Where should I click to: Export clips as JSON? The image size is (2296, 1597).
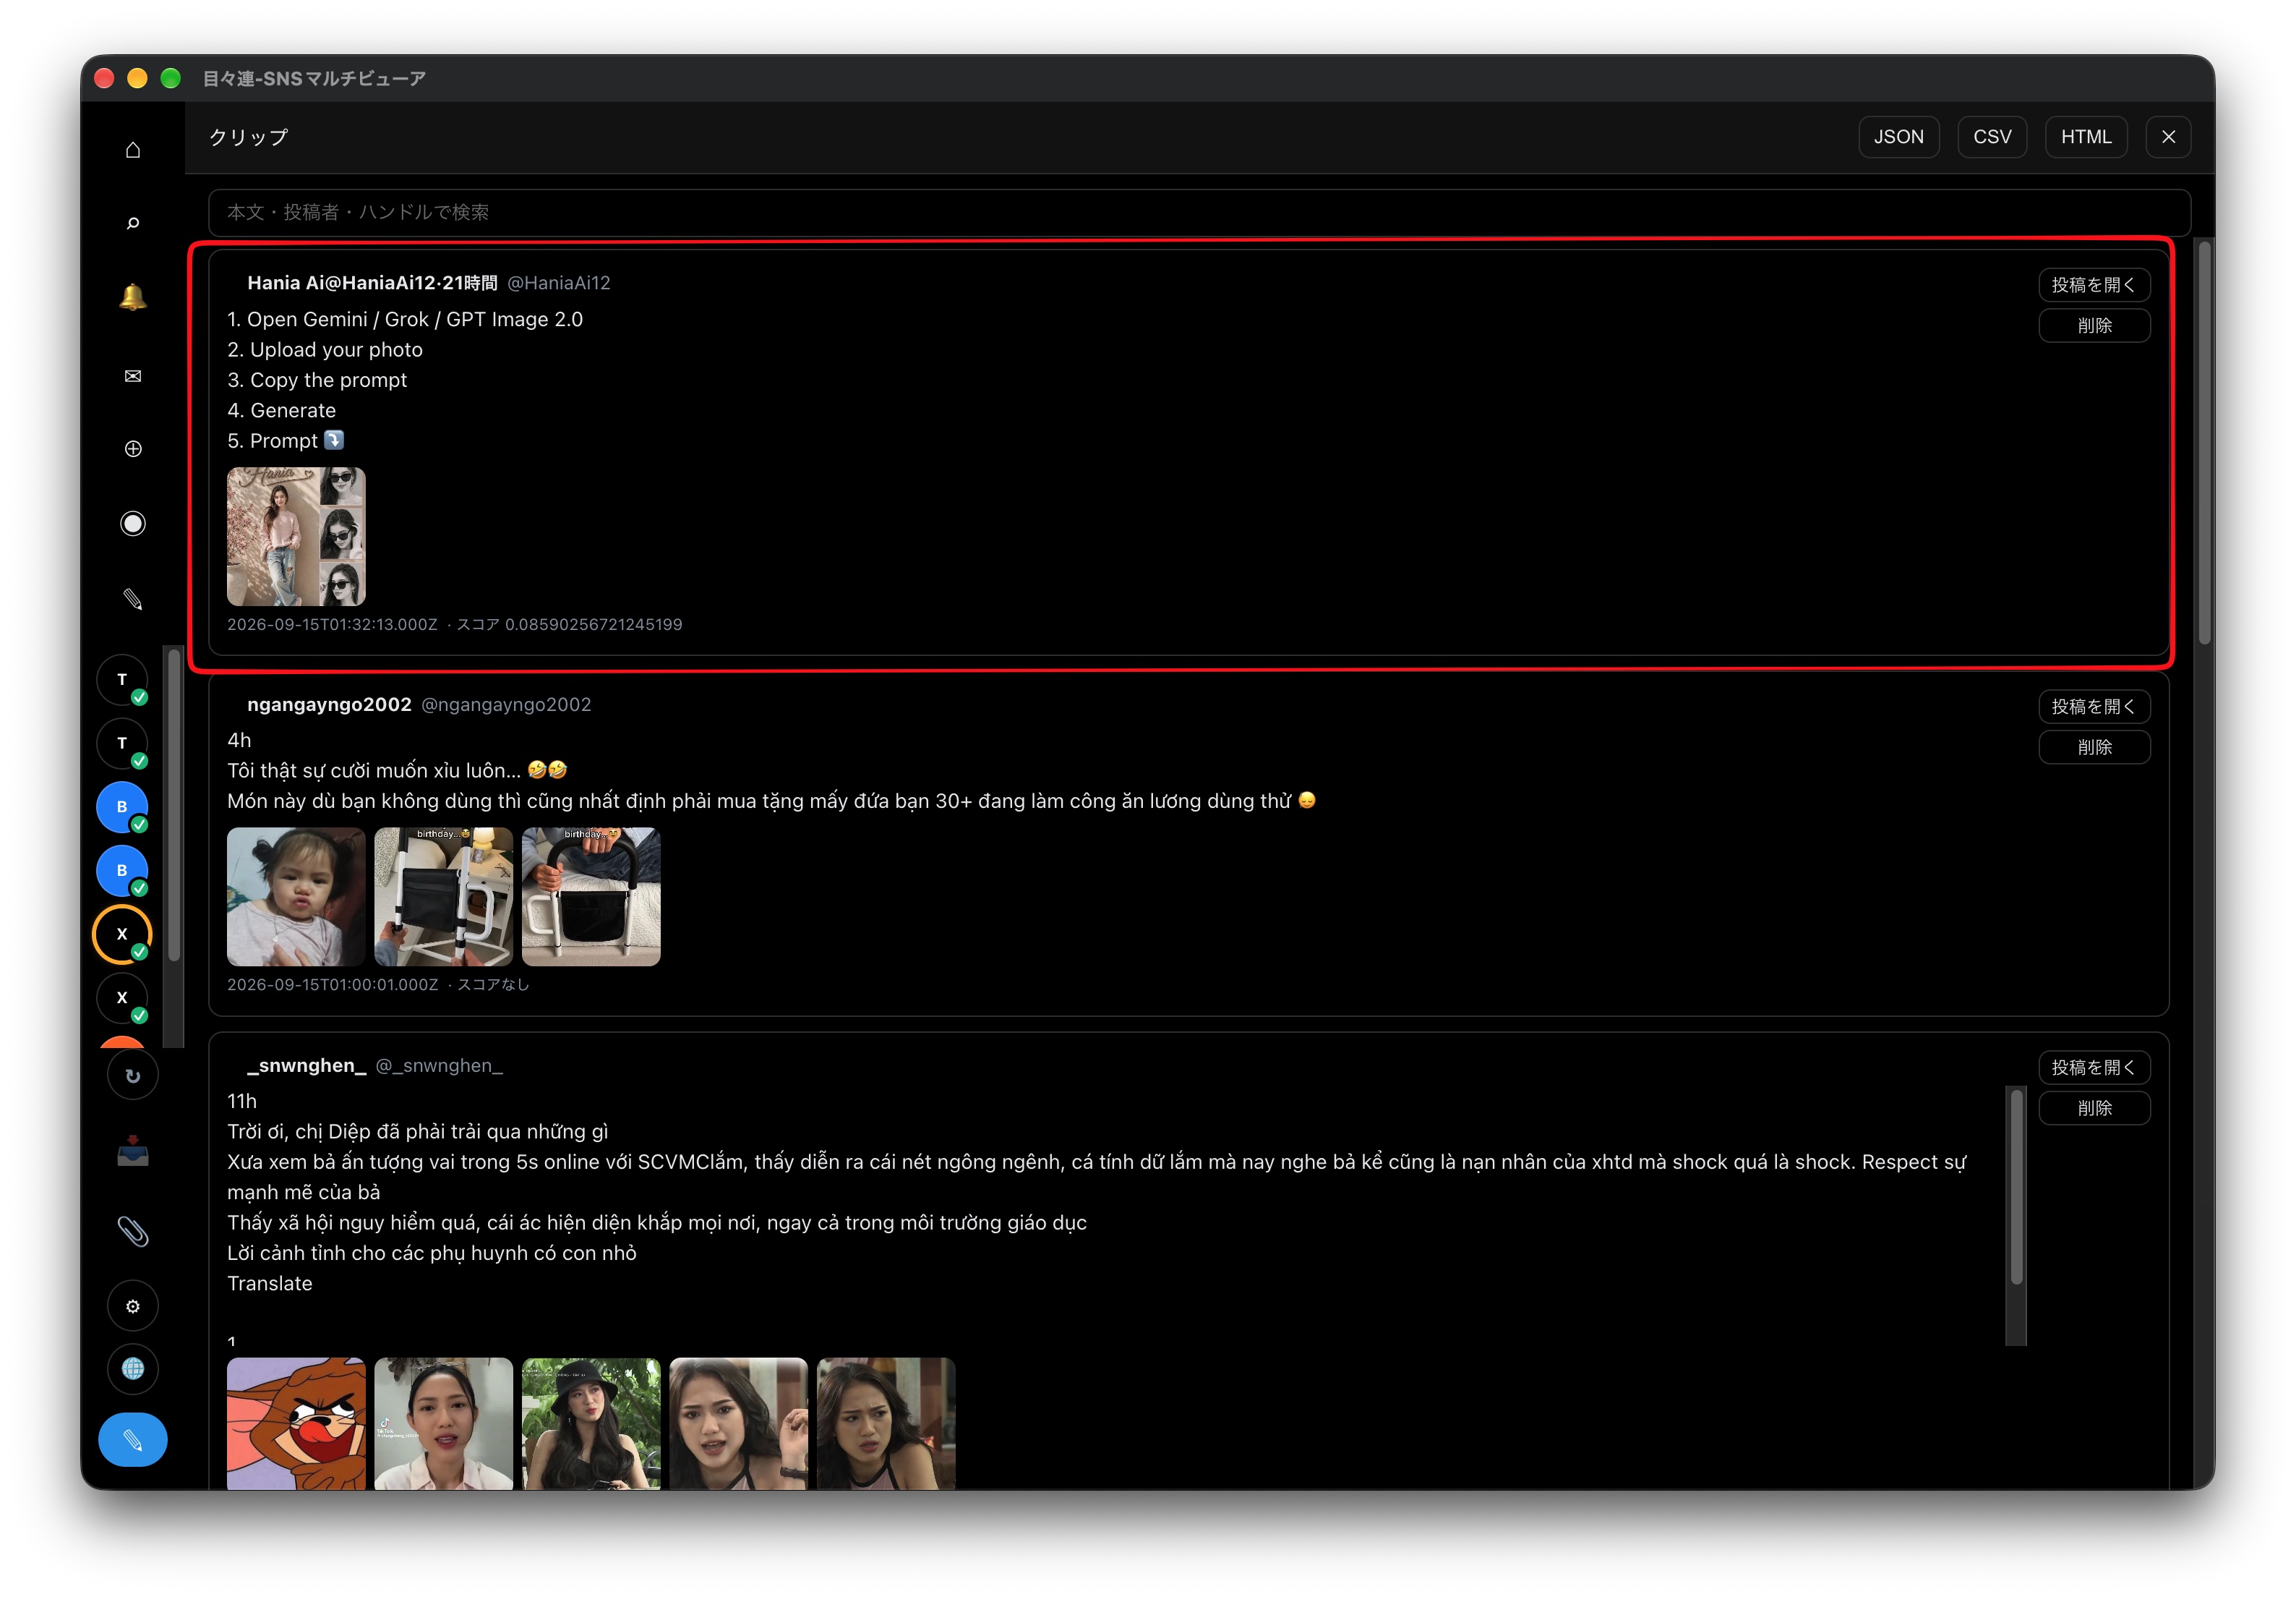pos(1898,137)
